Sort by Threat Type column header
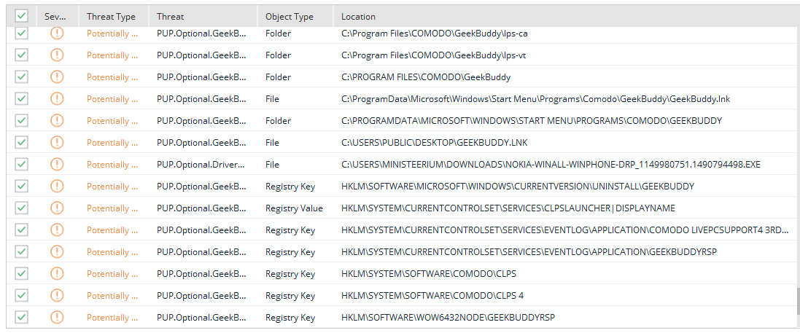The height and width of the screenshot is (333, 800). pos(111,16)
